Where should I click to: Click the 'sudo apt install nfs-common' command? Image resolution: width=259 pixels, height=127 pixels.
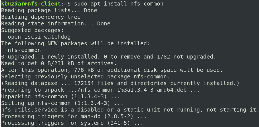click(x=117, y=4)
